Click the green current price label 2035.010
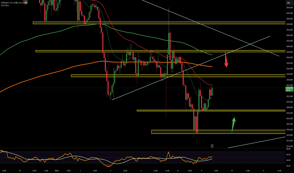This screenshot has width=294, height=173. [x=290, y=89]
